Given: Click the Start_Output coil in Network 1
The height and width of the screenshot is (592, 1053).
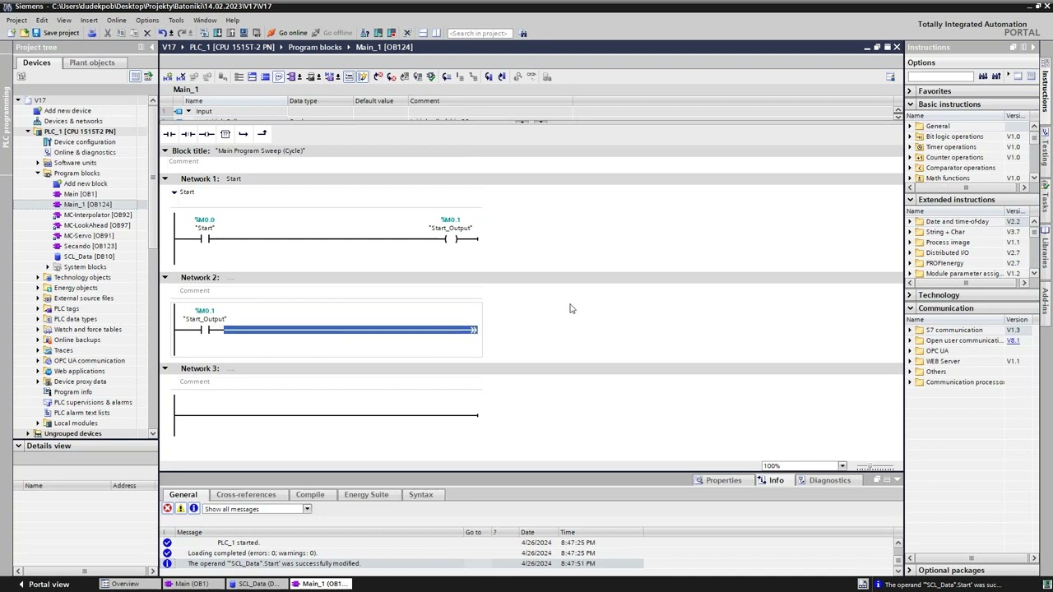Looking at the screenshot, I should coord(451,239).
